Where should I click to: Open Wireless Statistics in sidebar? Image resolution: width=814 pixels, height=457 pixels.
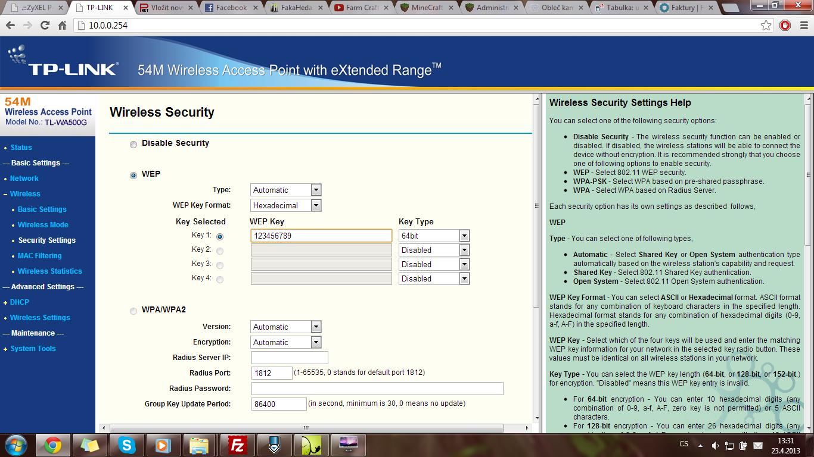tap(50, 271)
